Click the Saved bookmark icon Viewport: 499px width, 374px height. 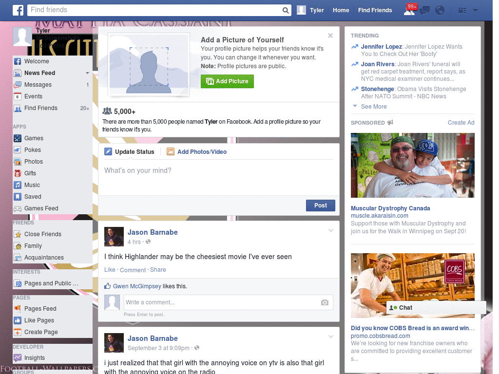(18, 197)
